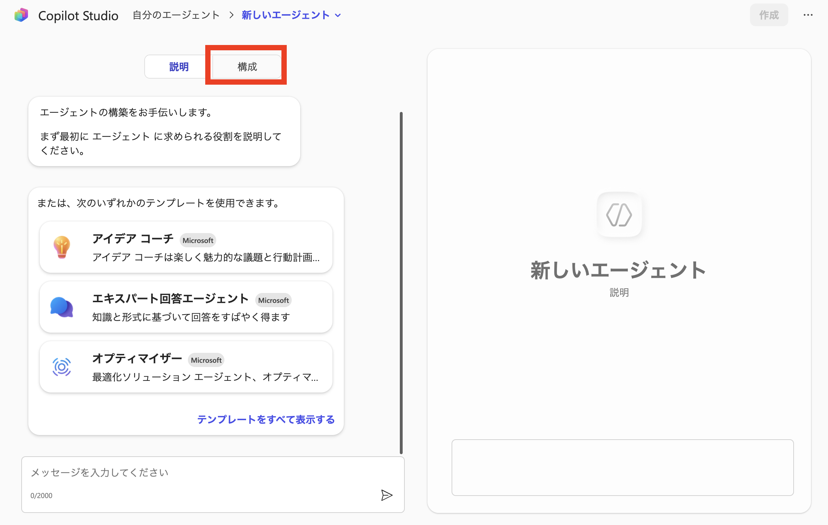Open the アイデア コーチ template card

coord(186,247)
